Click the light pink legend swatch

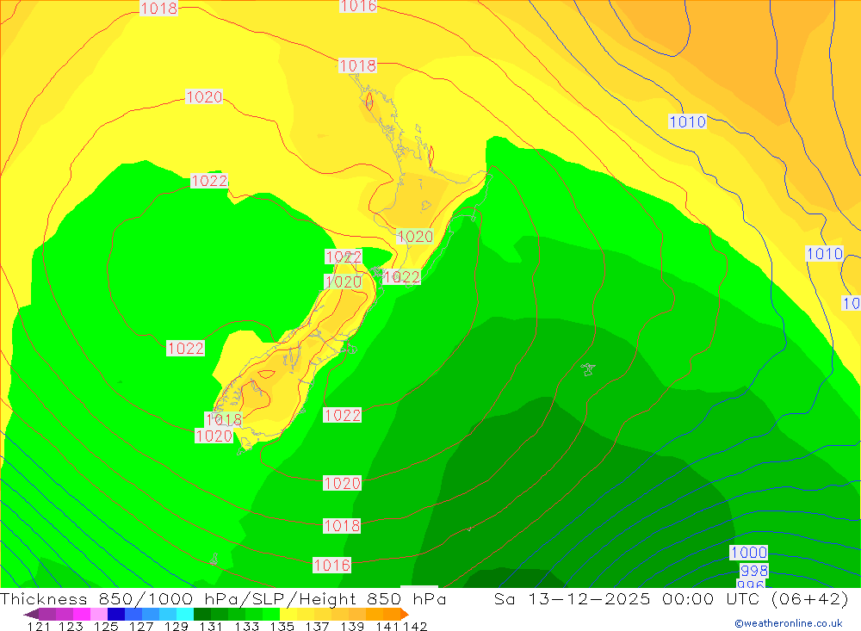click(99, 614)
